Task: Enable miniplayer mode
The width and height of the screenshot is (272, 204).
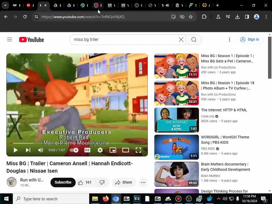Action: [113, 150]
